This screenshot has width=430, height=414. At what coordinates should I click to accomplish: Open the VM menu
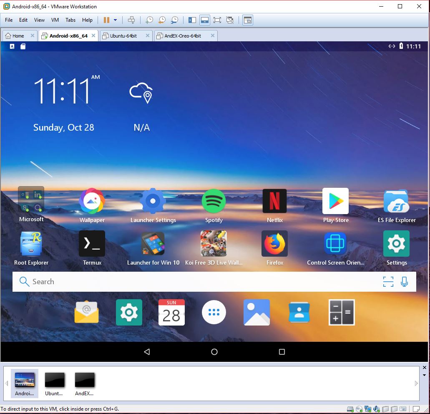pos(55,20)
